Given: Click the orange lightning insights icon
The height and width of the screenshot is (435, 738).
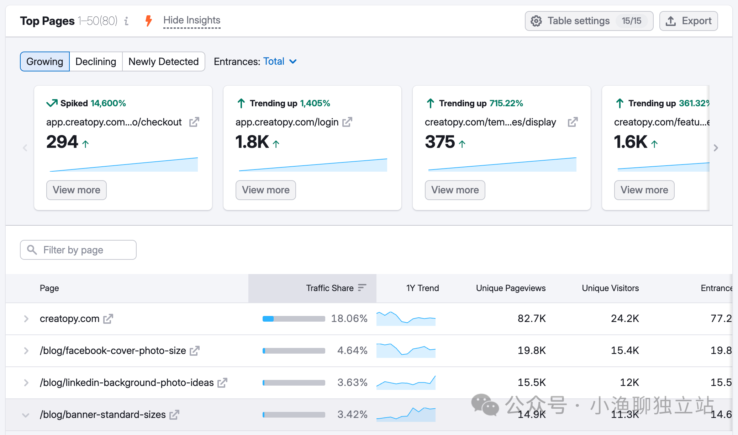Looking at the screenshot, I should click(x=149, y=21).
